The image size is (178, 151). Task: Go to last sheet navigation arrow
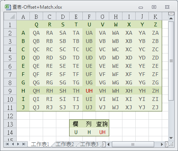pyautogui.click(x=24, y=144)
